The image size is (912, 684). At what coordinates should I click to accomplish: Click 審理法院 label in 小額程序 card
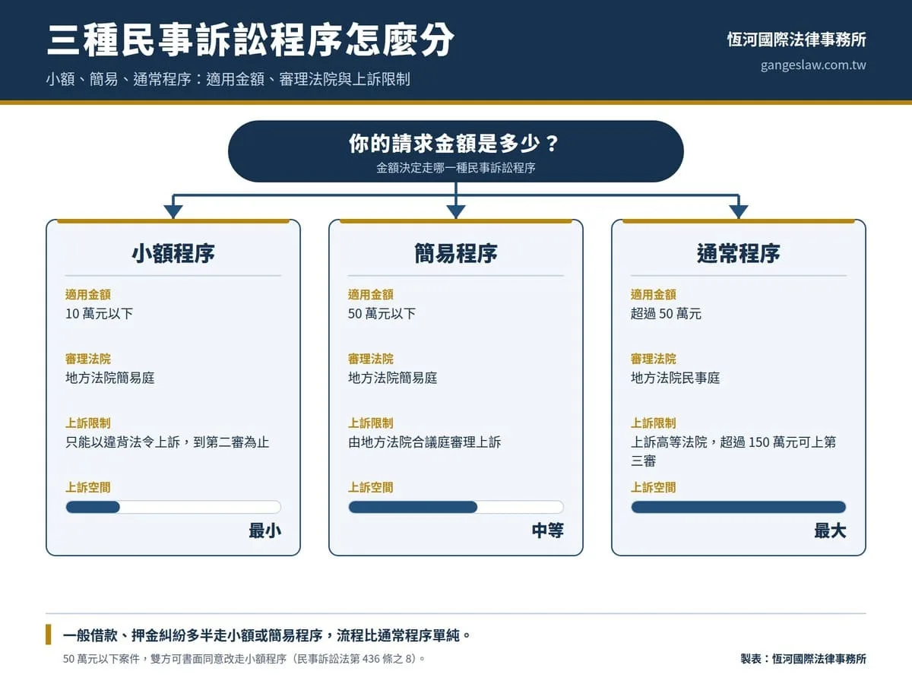coord(88,359)
